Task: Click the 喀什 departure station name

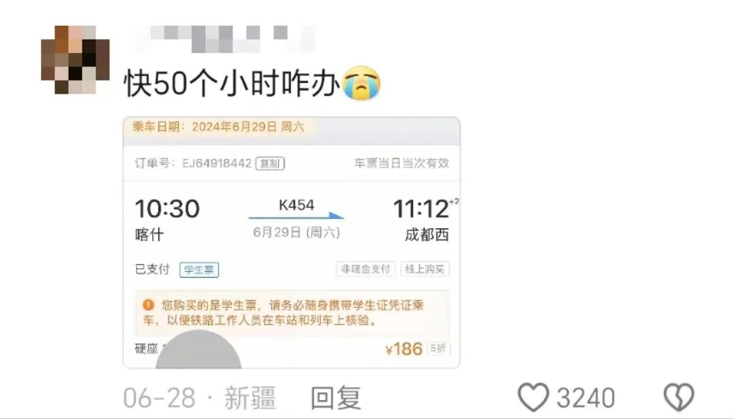Action: pyautogui.click(x=150, y=234)
